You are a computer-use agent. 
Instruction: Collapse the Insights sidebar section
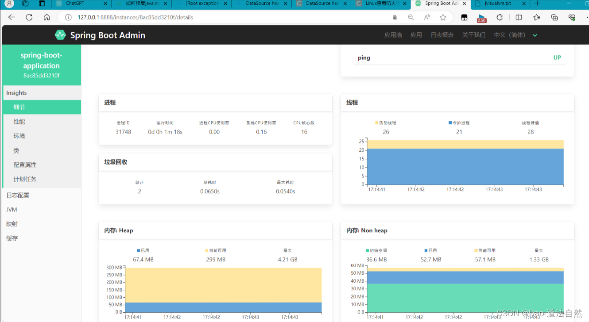coord(42,93)
